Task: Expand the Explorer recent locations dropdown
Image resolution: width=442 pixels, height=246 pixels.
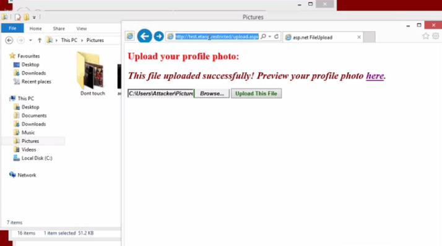Action: click(x=30, y=40)
